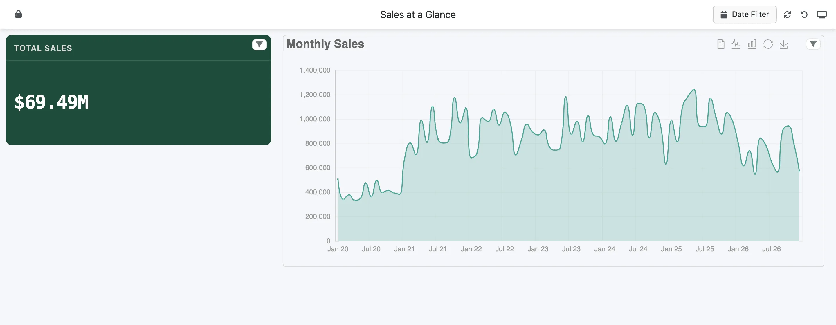Restore the Monthly Sales chart view
Screen dimensions: 836x325
pyautogui.click(x=768, y=44)
